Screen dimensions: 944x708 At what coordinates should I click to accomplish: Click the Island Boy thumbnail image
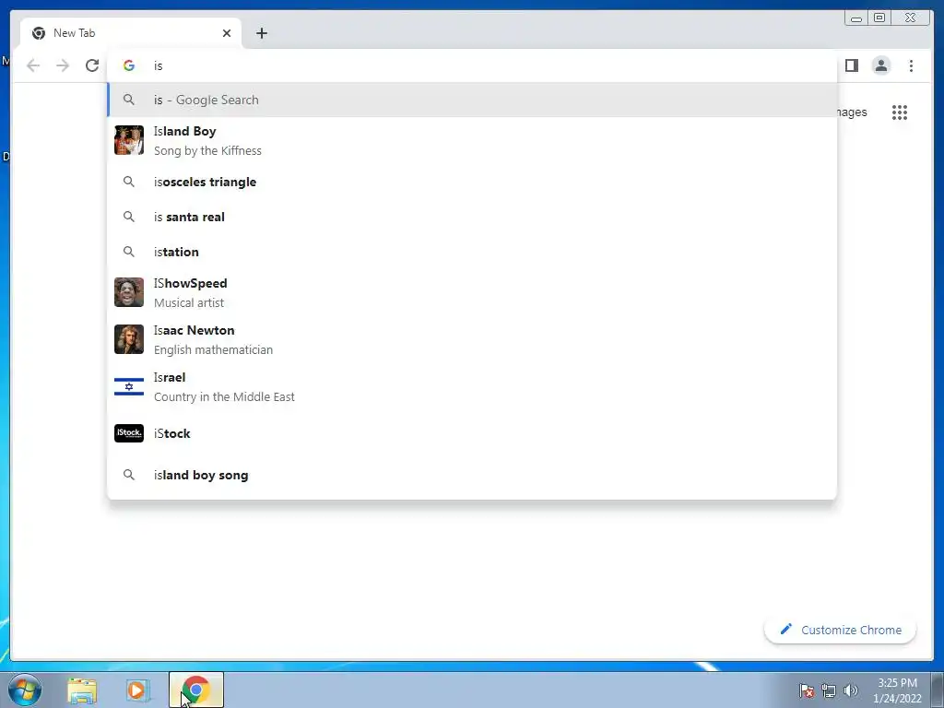129,140
